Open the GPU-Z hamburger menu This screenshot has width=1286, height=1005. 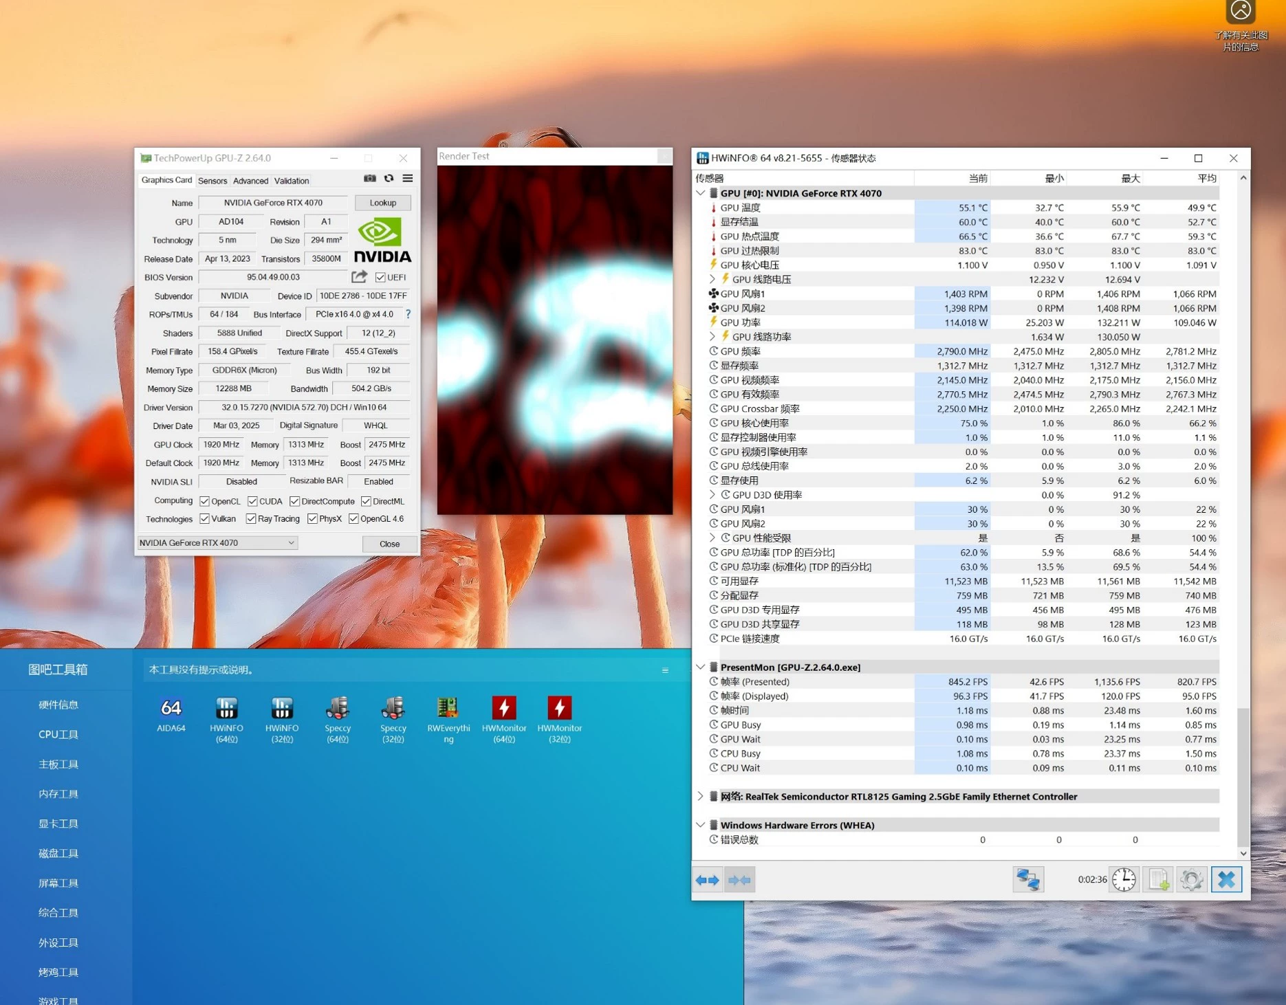(408, 179)
